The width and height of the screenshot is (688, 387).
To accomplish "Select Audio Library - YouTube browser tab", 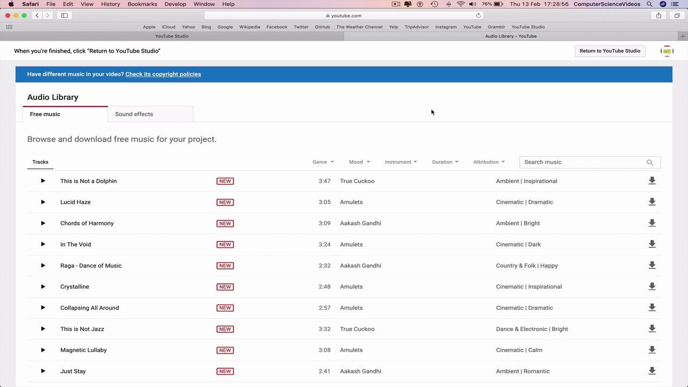I will coord(511,36).
